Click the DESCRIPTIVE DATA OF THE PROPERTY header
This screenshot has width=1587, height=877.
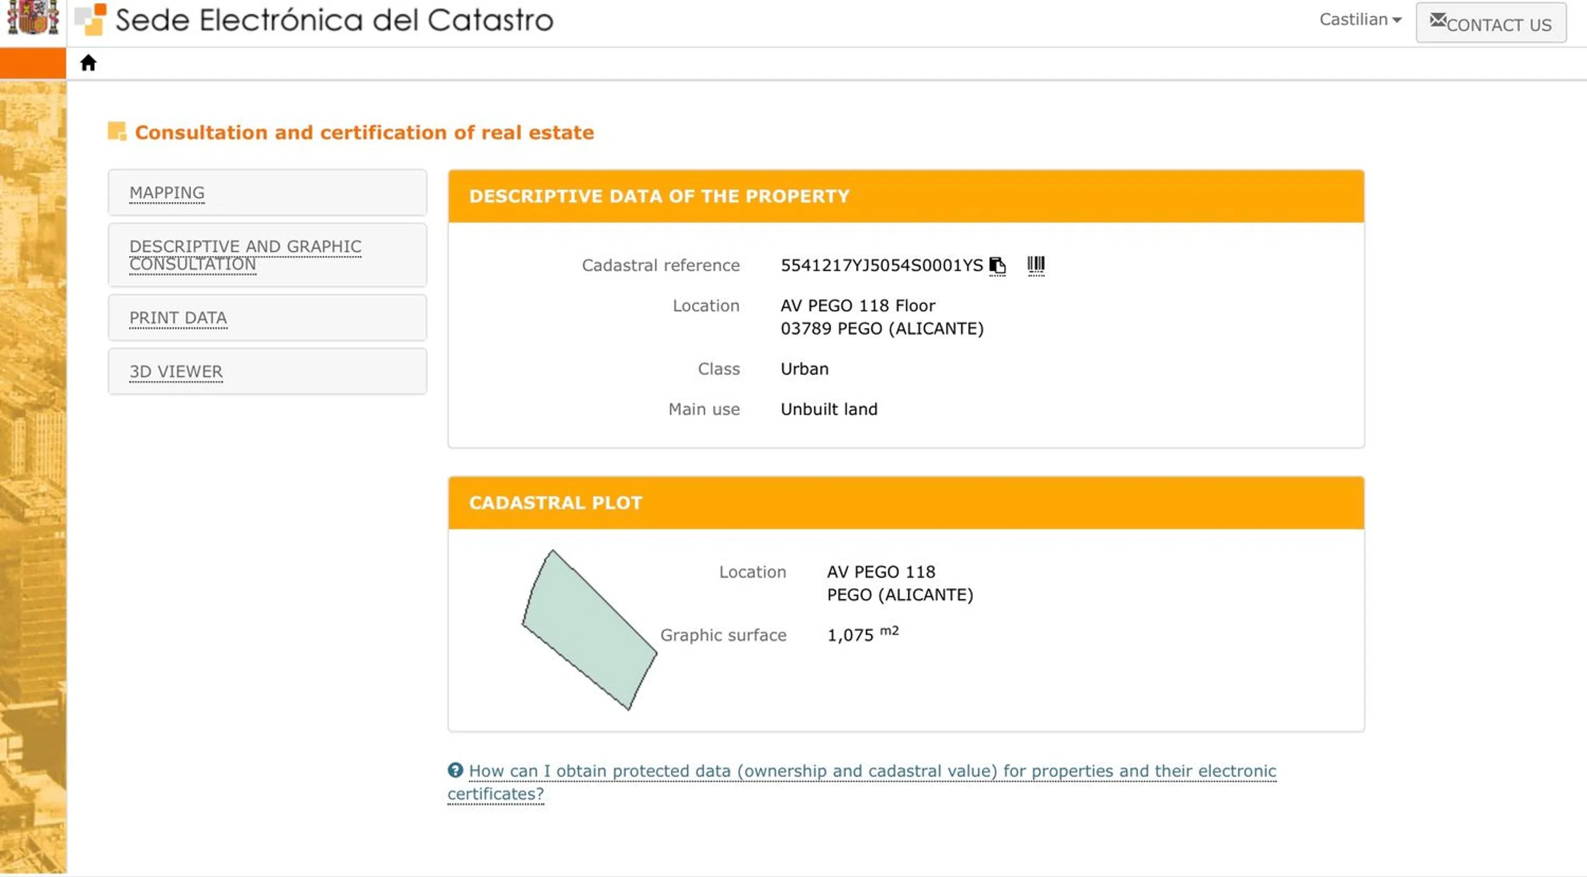click(658, 196)
